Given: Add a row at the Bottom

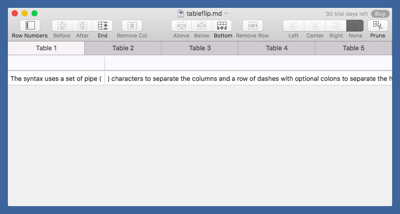Looking at the screenshot, I should click(x=223, y=26).
